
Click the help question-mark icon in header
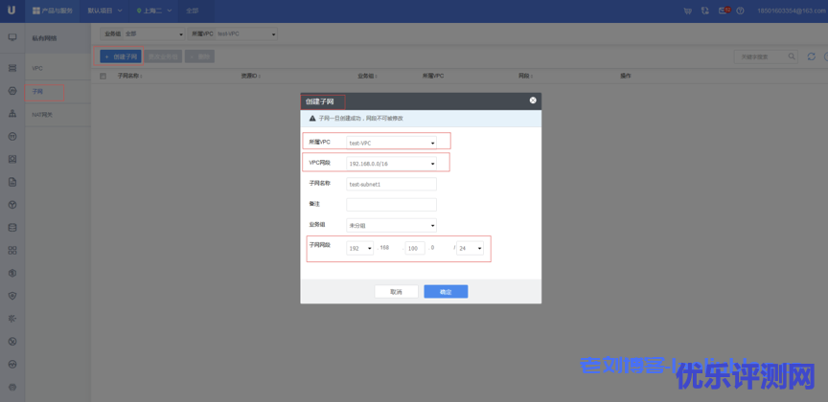click(741, 11)
